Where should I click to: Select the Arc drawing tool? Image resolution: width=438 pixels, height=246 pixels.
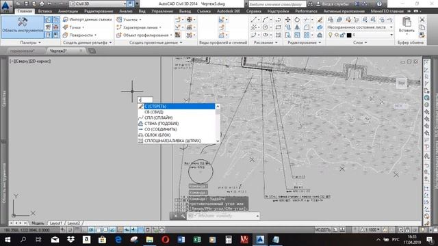point(265,20)
